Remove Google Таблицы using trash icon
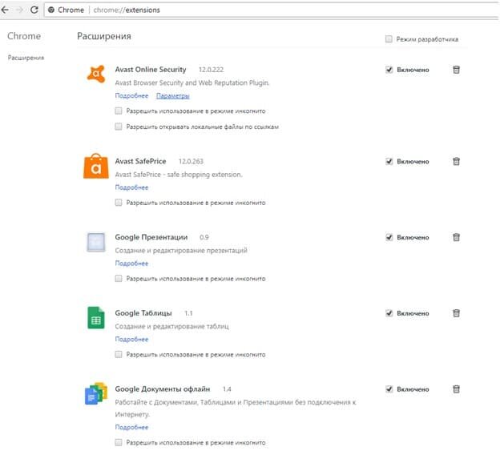500x451 pixels. (456, 313)
